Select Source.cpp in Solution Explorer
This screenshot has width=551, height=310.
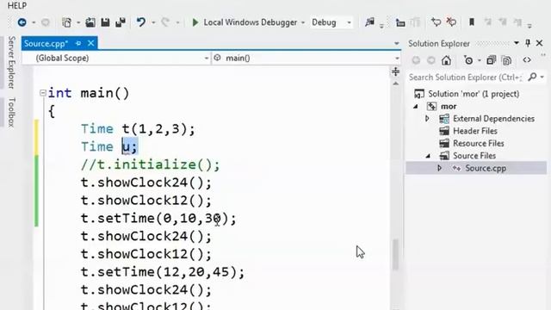486,169
